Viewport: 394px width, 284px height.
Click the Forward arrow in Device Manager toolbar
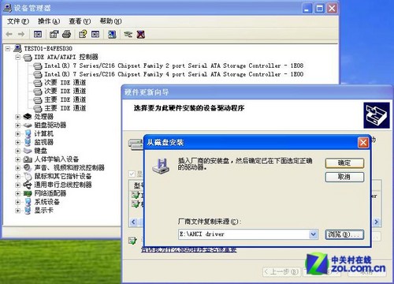(x=21, y=34)
